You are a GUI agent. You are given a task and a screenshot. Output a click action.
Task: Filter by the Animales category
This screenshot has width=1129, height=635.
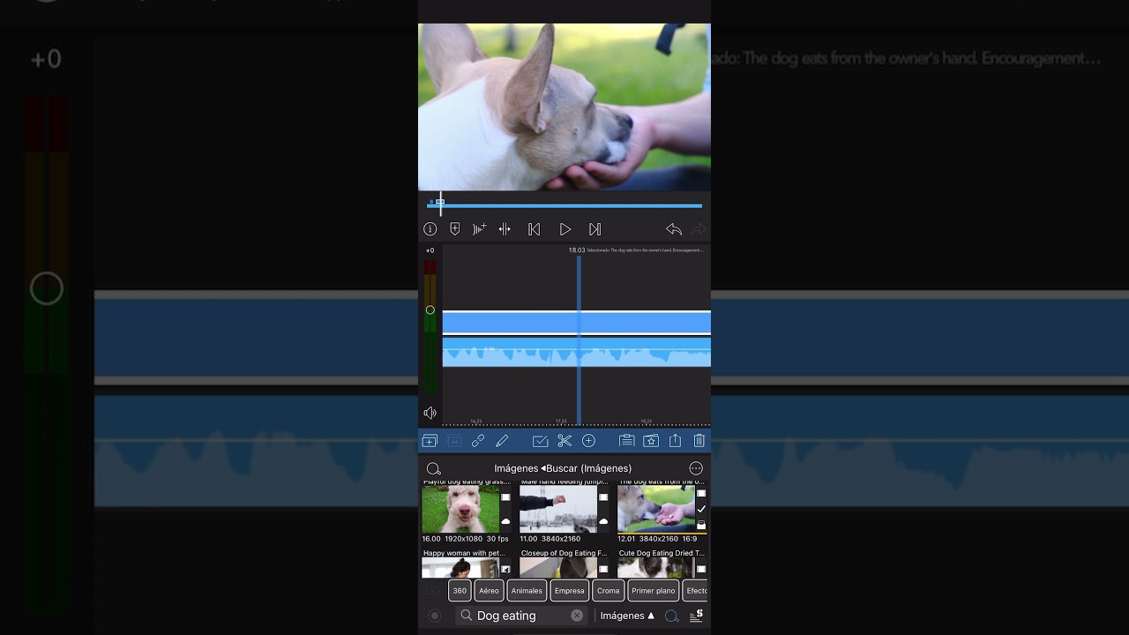(x=527, y=591)
